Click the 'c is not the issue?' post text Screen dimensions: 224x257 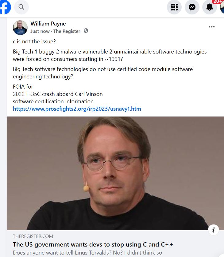point(34,42)
